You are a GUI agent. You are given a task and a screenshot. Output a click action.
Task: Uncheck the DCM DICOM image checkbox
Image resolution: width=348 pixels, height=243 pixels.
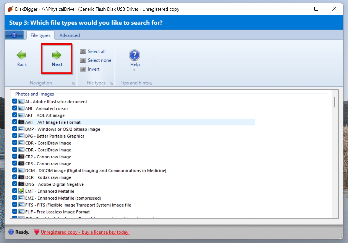[x=15, y=170]
